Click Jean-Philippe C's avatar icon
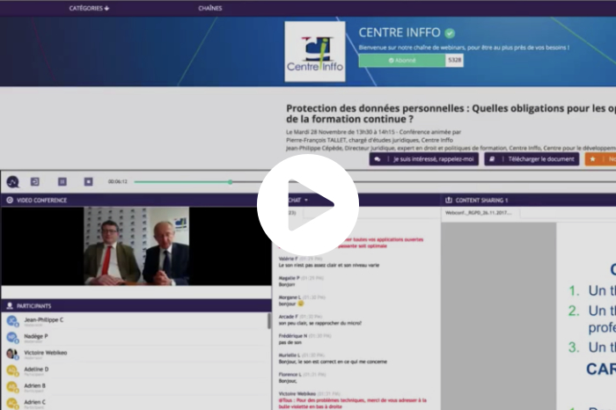 coord(12,321)
